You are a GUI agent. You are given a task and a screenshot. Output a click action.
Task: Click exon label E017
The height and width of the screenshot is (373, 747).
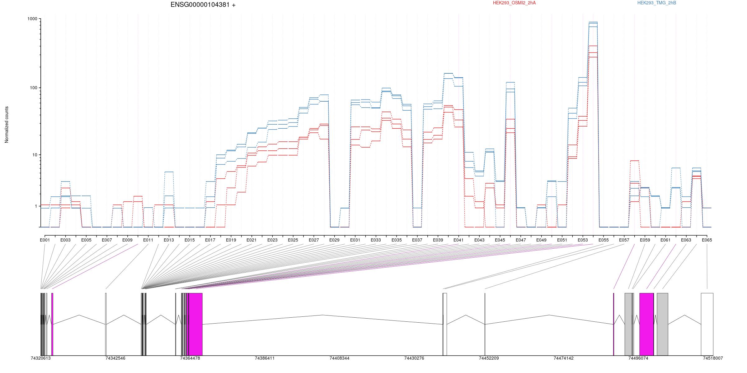pos(210,240)
